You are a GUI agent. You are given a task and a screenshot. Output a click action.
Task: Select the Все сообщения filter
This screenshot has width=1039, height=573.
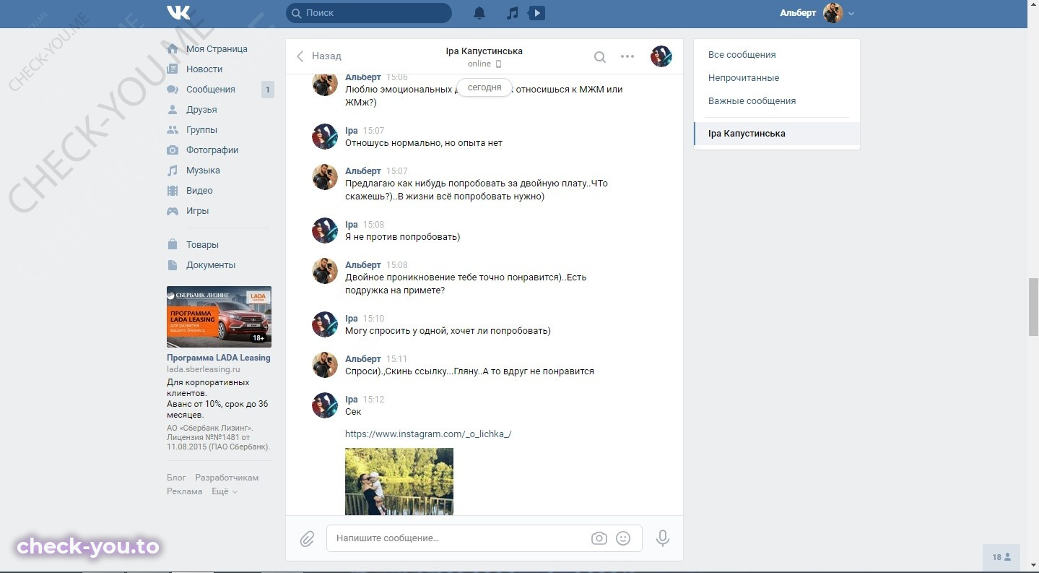point(777,55)
